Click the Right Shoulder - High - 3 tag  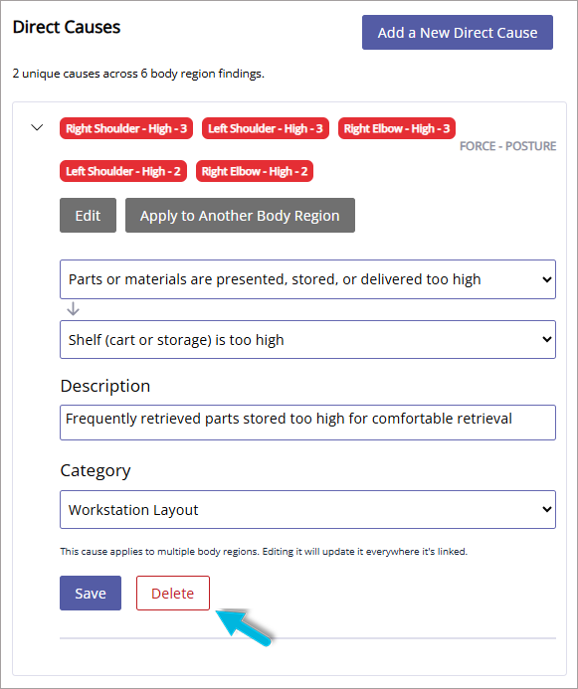point(126,128)
